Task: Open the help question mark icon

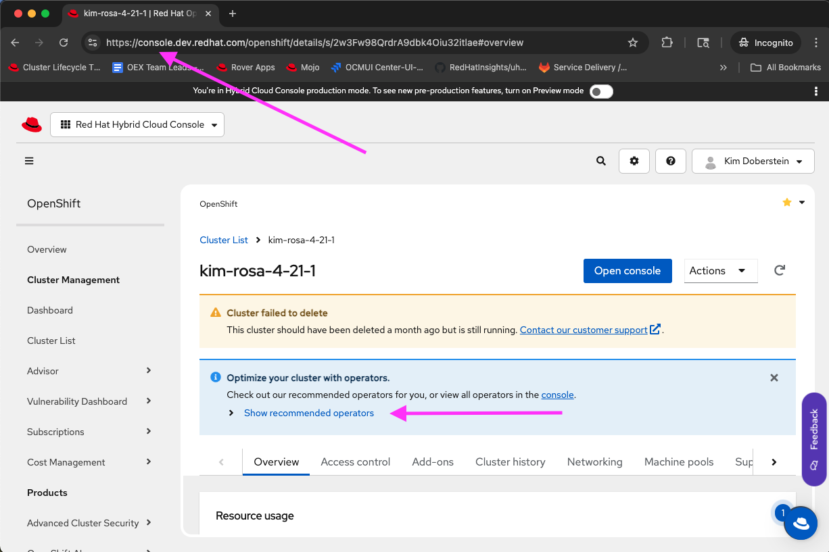Action: point(671,161)
